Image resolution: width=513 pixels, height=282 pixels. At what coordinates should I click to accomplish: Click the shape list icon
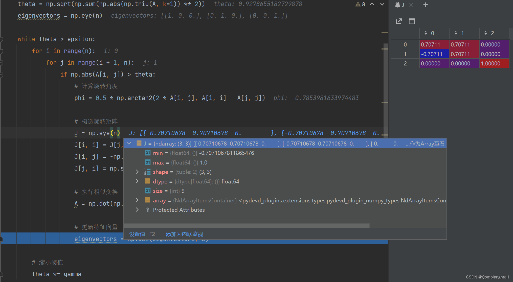click(147, 172)
